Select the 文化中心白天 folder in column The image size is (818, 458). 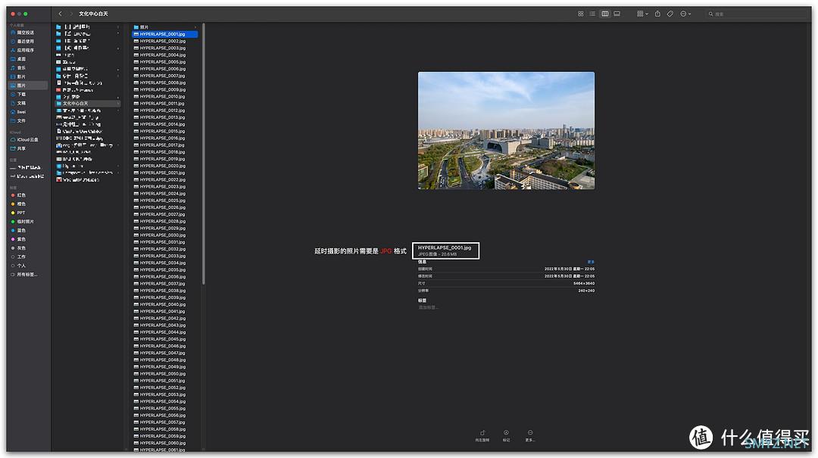pyautogui.click(x=88, y=103)
